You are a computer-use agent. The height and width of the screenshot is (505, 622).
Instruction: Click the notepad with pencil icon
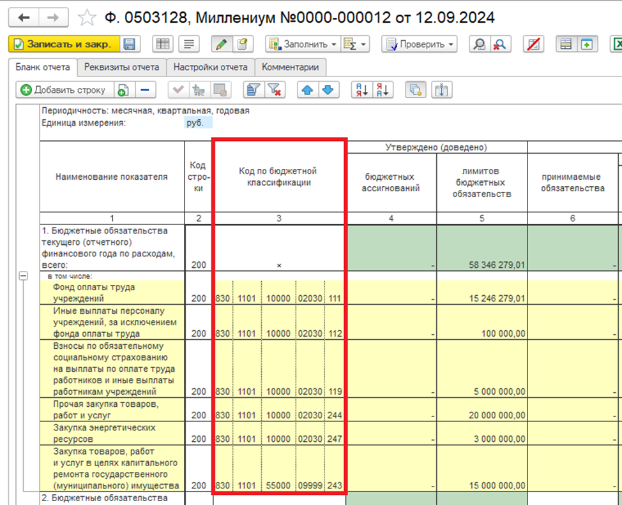[243, 44]
